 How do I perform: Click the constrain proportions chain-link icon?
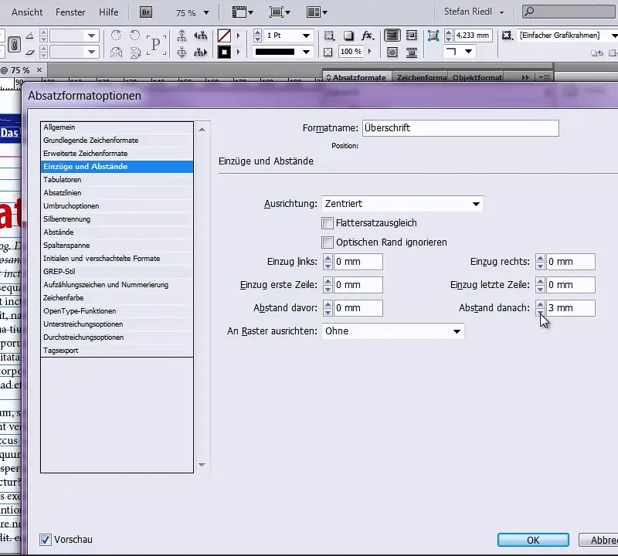pos(15,44)
